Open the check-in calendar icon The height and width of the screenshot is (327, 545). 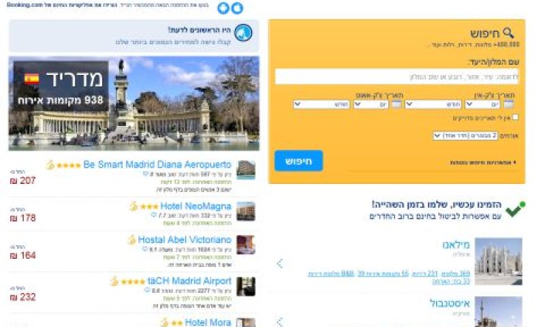click(x=509, y=104)
